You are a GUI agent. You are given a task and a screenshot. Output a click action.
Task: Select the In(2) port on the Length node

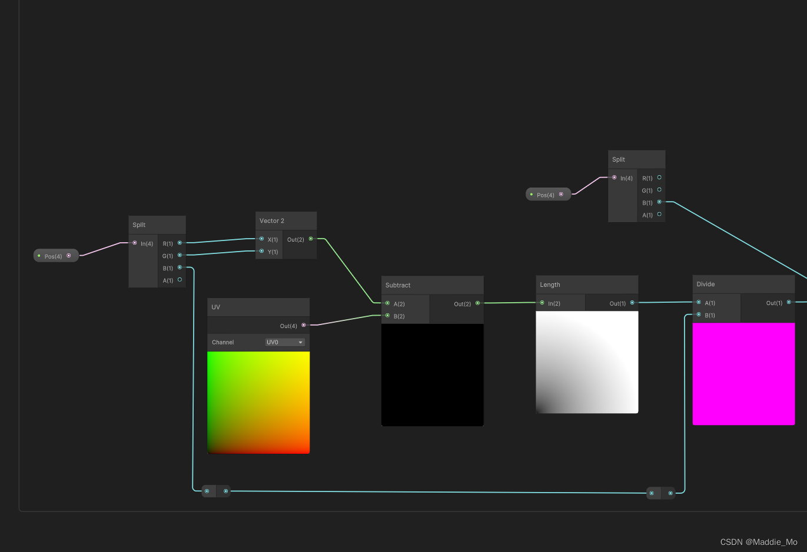pos(542,303)
